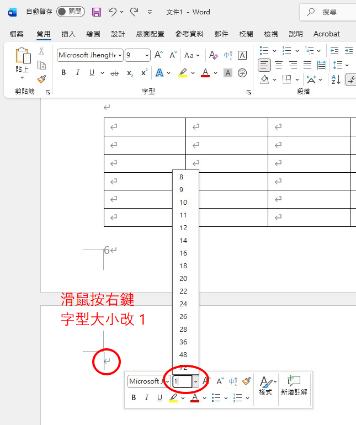Toggle Underline in mini toolbar
The height and width of the screenshot is (425, 356).
pos(160,397)
